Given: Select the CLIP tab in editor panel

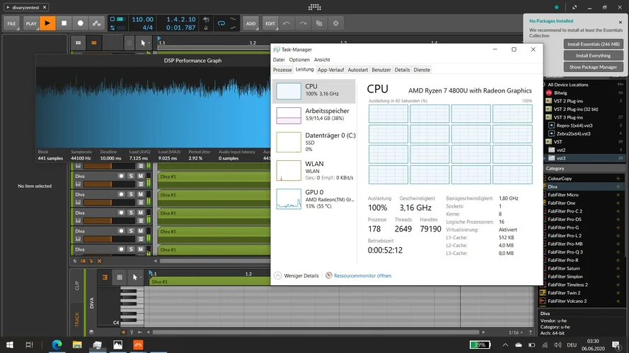Looking at the screenshot, I should click(x=77, y=286).
